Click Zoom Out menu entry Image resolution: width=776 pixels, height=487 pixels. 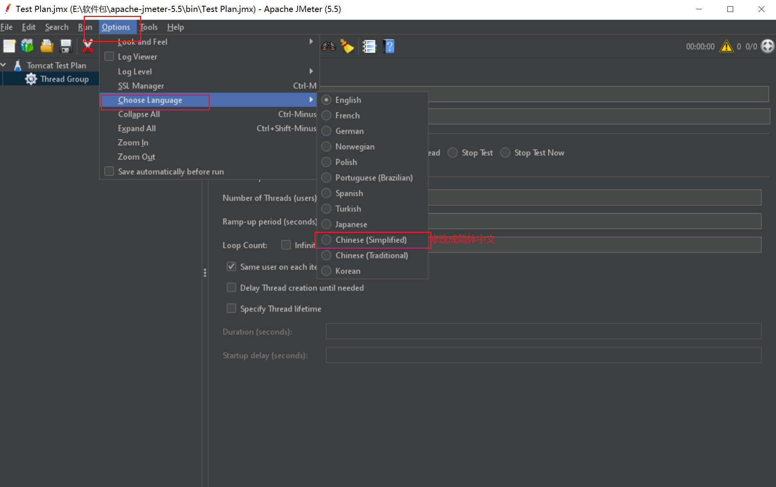tap(208, 157)
